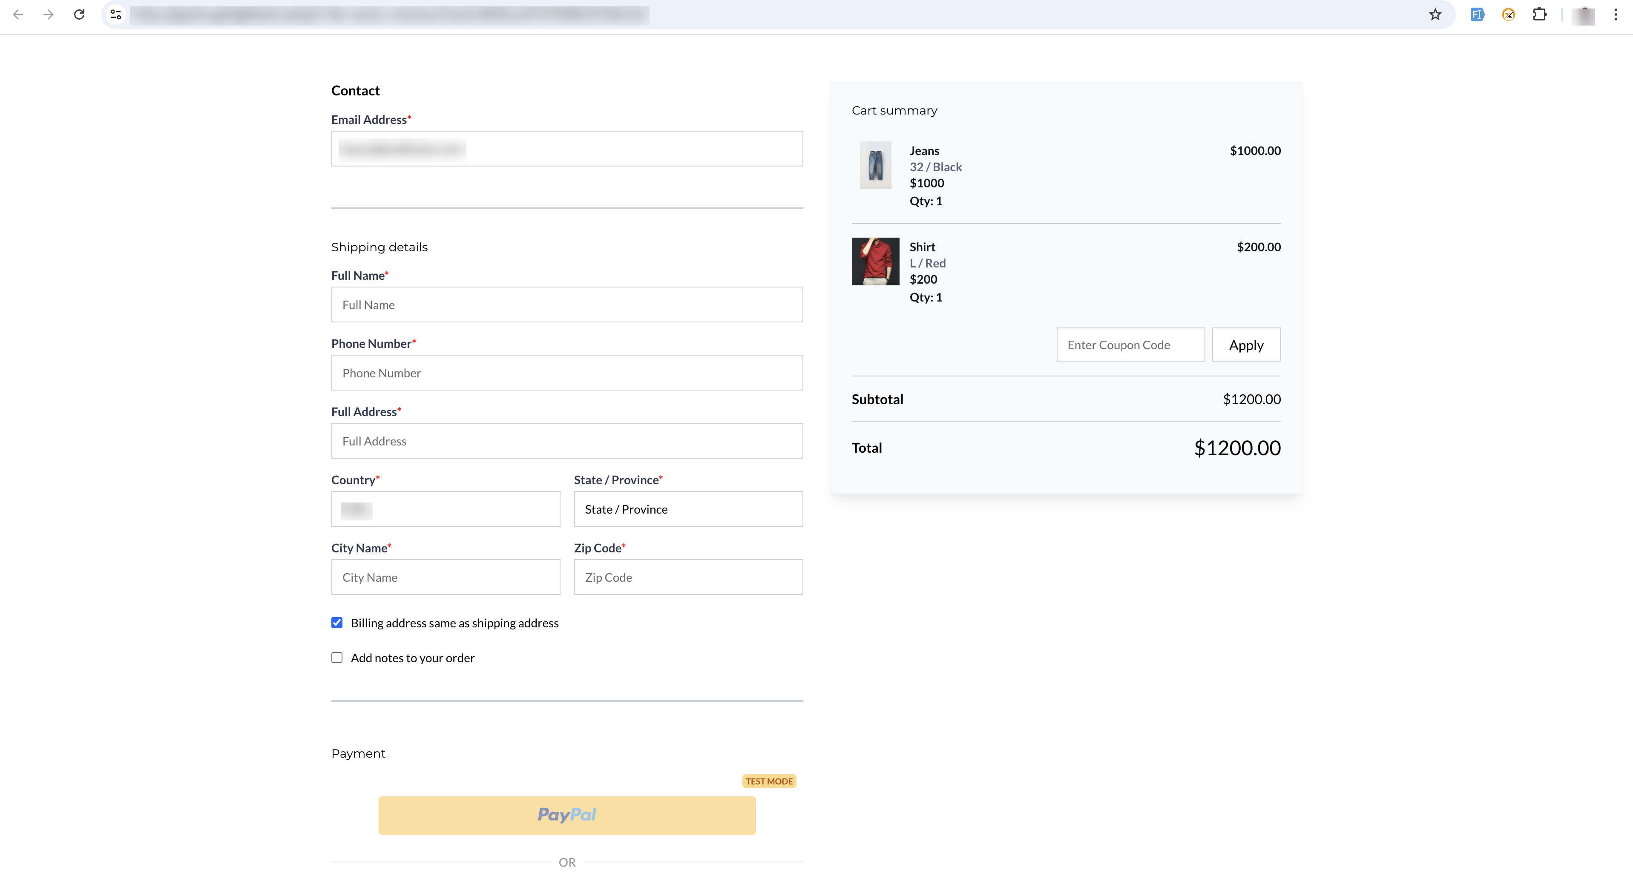Click the orange extension icon in toolbar

tap(1508, 14)
